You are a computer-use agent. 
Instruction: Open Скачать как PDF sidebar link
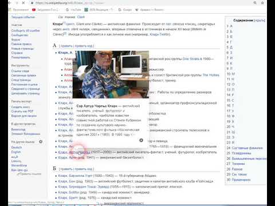click(x=22, y=111)
